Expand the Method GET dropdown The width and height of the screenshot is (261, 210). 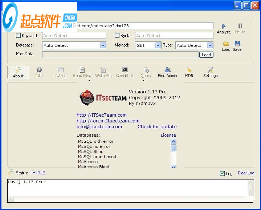coord(158,45)
